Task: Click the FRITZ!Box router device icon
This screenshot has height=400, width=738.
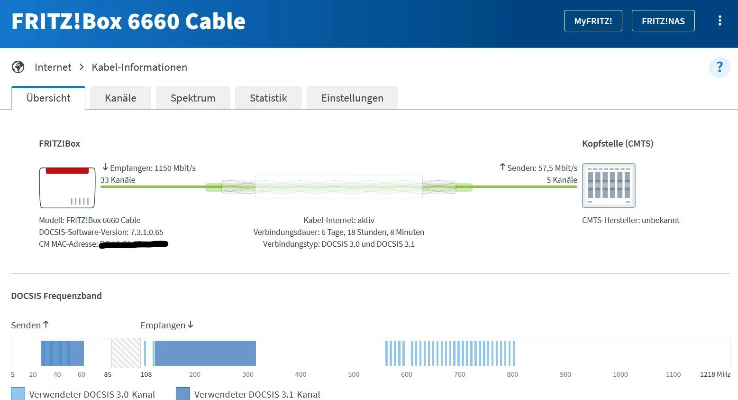Action: pyautogui.click(x=67, y=187)
